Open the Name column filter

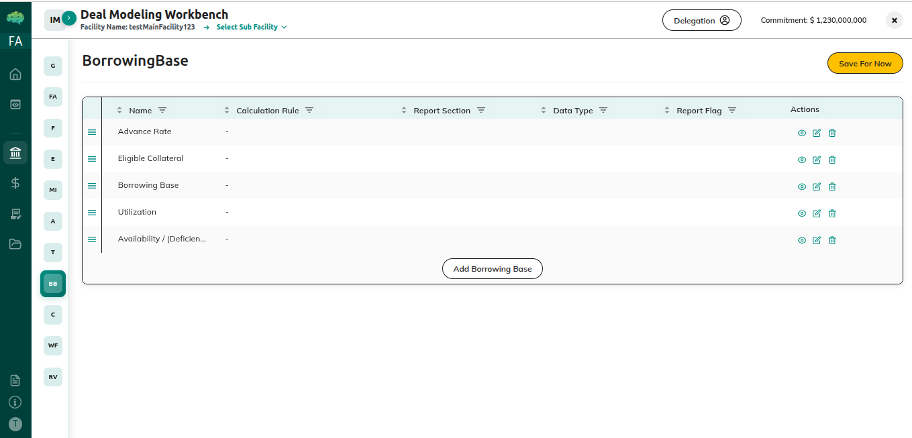(162, 110)
